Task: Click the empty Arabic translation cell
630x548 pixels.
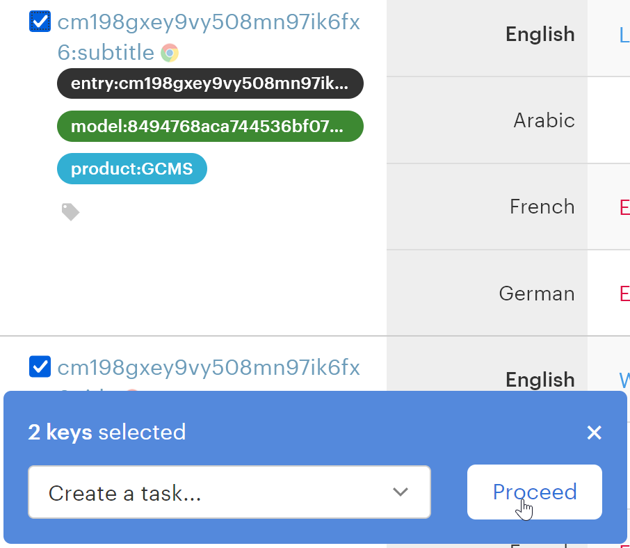Action: [609, 120]
